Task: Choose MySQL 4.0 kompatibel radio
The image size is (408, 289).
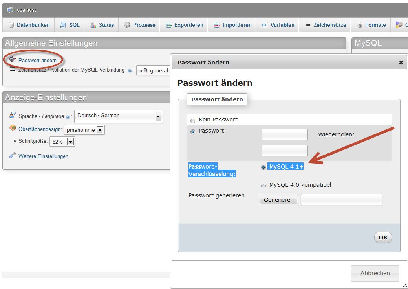Action: point(263,186)
